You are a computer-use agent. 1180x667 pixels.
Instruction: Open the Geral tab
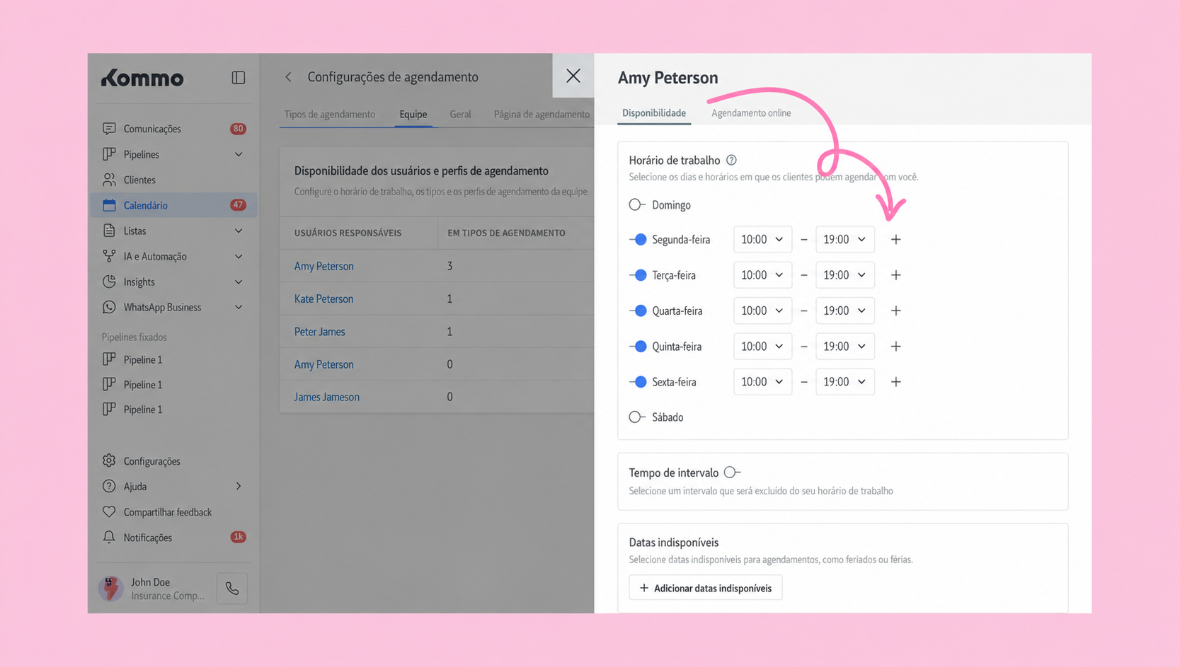tap(460, 114)
